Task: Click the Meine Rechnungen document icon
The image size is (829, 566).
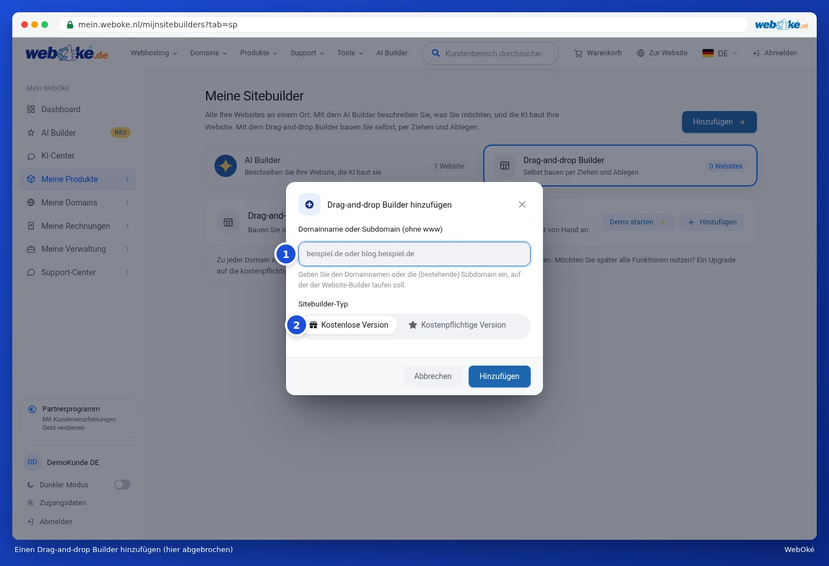Action: click(x=31, y=226)
